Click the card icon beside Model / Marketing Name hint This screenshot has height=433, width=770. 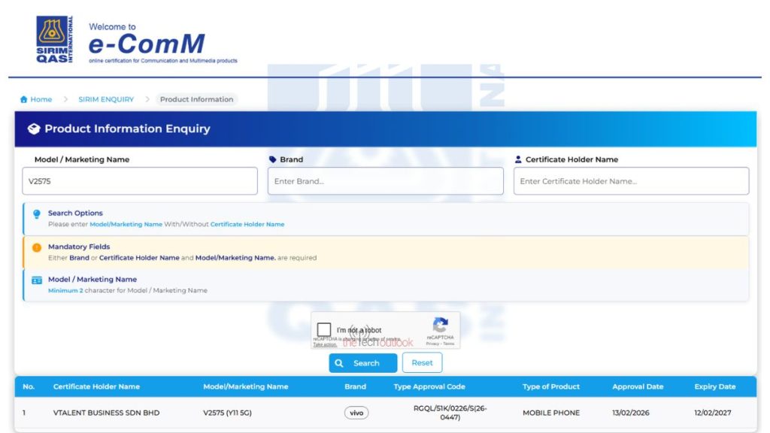click(37, 280)
